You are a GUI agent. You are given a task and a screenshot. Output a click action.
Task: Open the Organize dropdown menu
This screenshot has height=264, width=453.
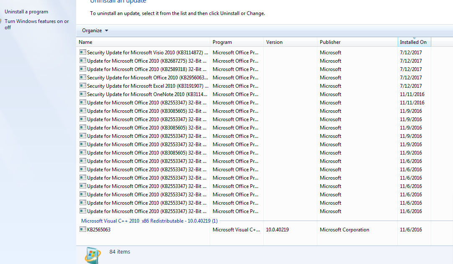pos(95,30)
